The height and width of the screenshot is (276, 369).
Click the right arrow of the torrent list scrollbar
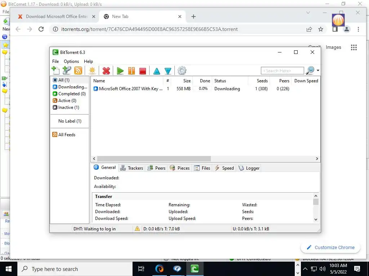[317, 158]
